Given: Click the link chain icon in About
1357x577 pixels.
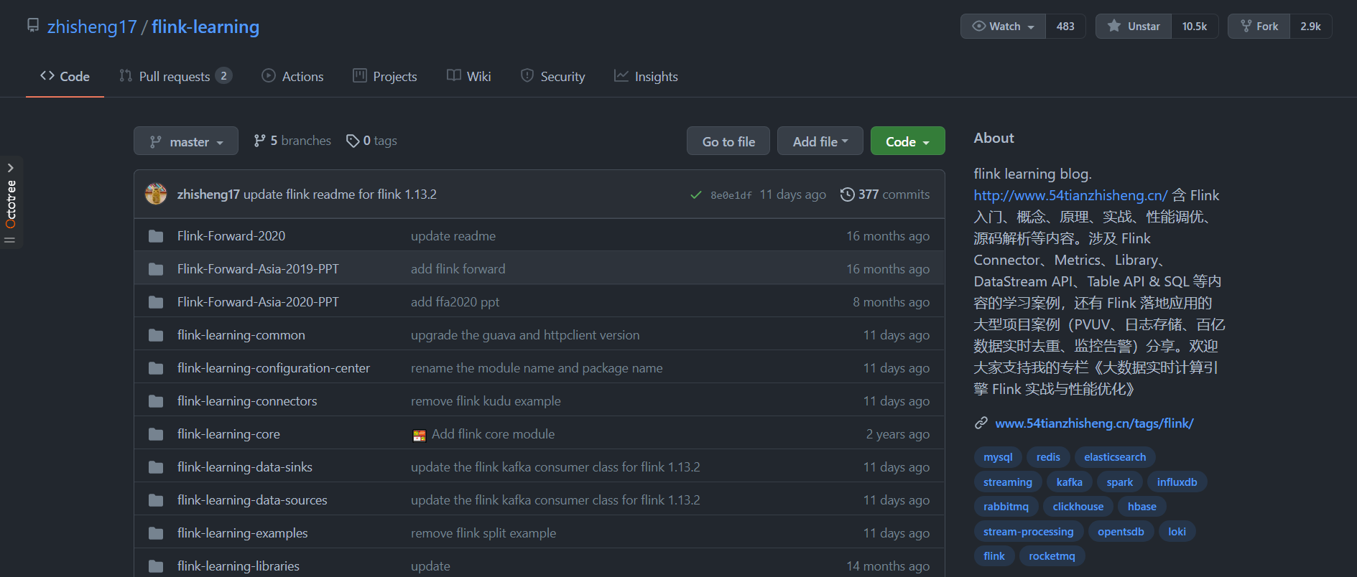Looking at the screenshot, I should coord(981,423).
